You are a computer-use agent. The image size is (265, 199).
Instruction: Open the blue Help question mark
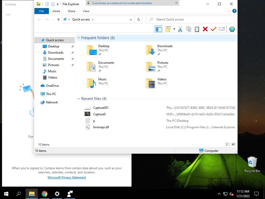click(x=234, y=11)
